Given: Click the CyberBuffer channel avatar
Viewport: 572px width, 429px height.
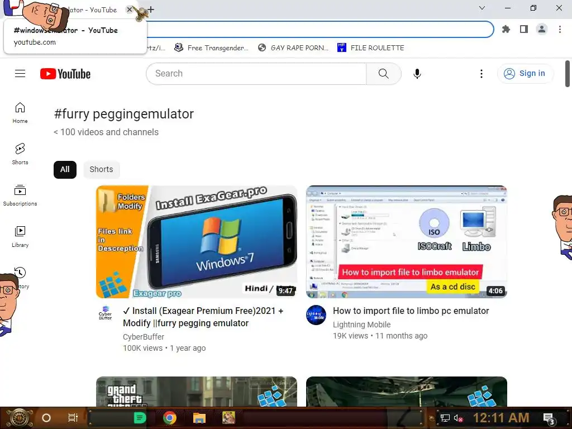Looking at the screenshot, I should click(105, 313).
